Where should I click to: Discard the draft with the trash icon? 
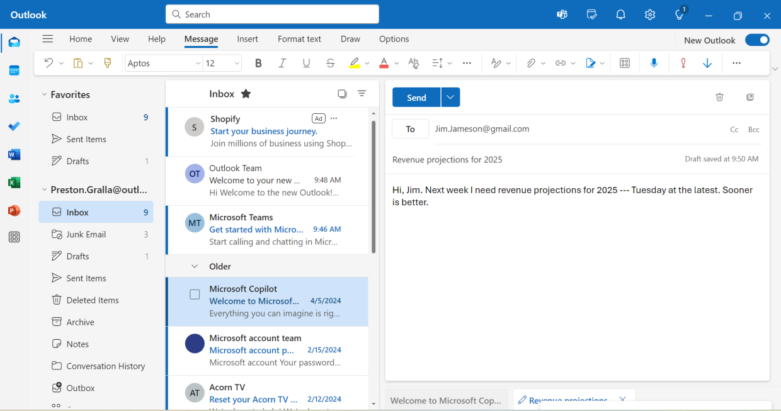point(720,97)
